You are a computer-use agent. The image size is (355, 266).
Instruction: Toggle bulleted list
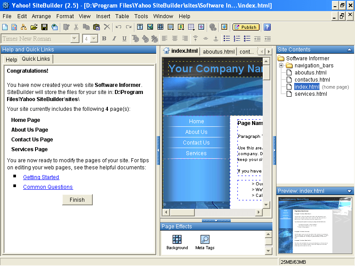click(227, 39)
